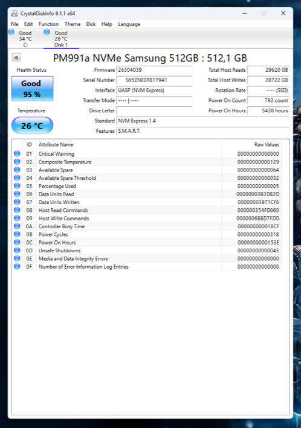Image resolution: width=301 pixels, height=428 pixels.
Task: Click the Controller Busy Time attribute name
Action: (x=62, y=226)
